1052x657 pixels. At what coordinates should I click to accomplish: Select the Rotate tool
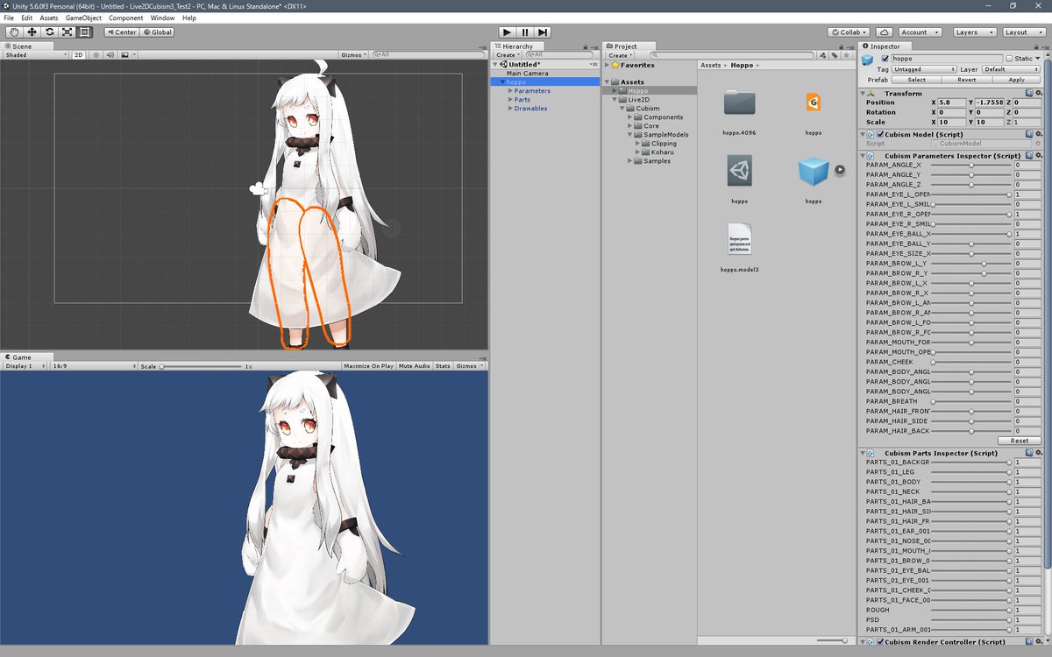(49, 32)
